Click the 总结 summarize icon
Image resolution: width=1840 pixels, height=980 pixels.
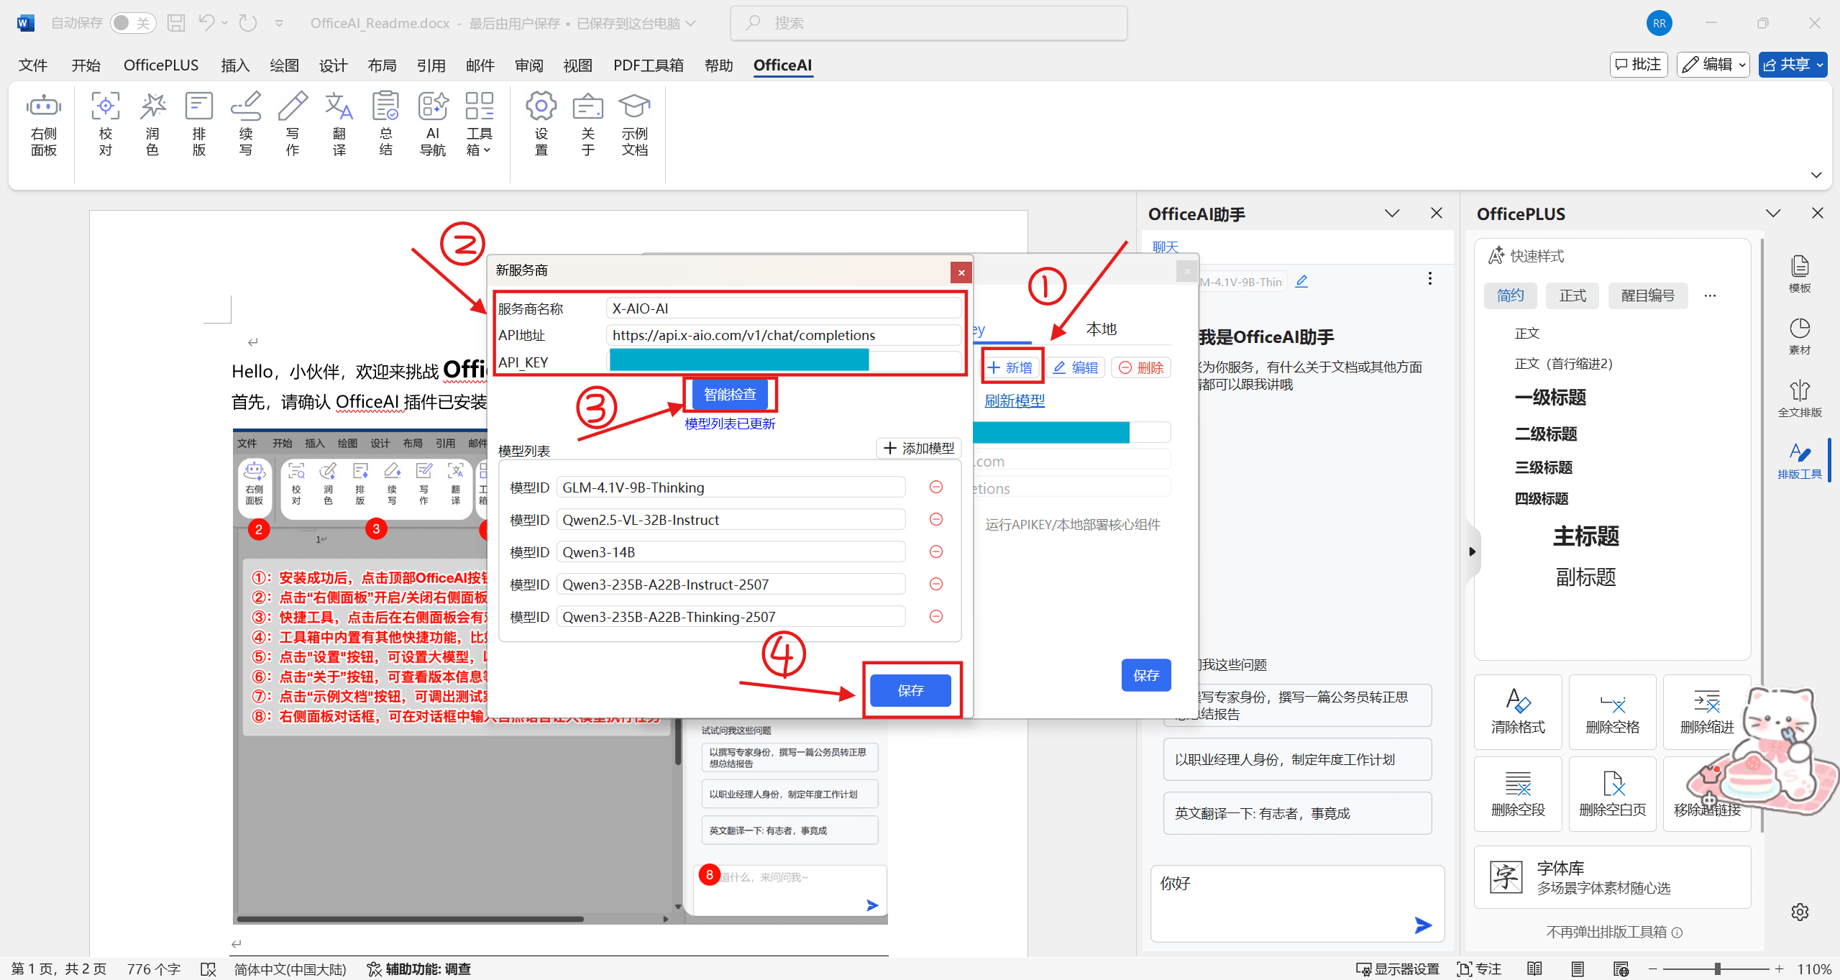pos(385,123)
